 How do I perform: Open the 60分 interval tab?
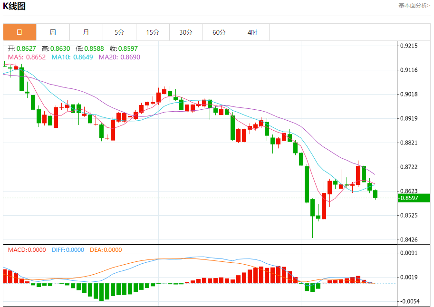coord(219,32)
